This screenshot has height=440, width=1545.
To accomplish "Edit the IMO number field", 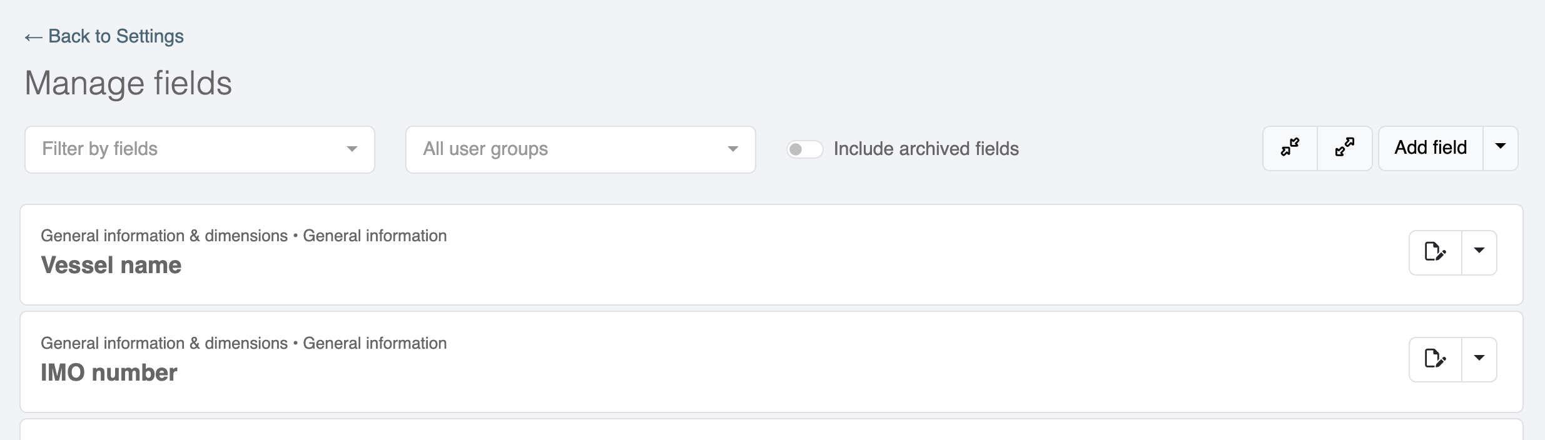I will tap(1436, 359).
